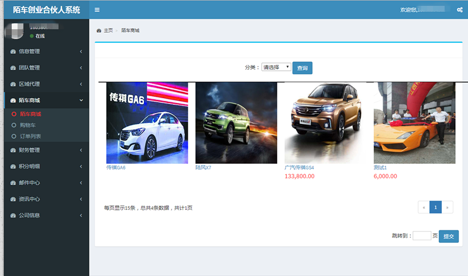
Task: Click the dashboard icon next to 信息管理
Action: (13, 51)
